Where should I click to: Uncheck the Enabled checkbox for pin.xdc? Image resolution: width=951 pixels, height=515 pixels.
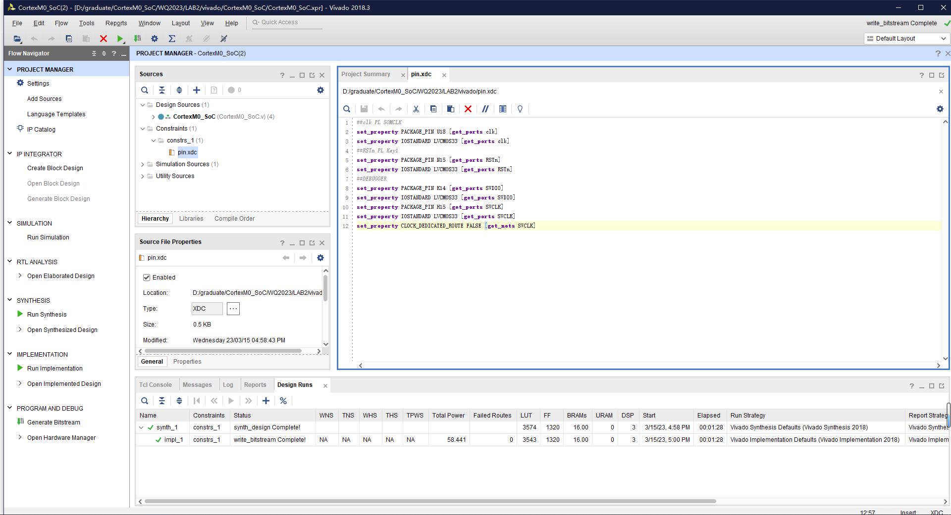point(147,278)
